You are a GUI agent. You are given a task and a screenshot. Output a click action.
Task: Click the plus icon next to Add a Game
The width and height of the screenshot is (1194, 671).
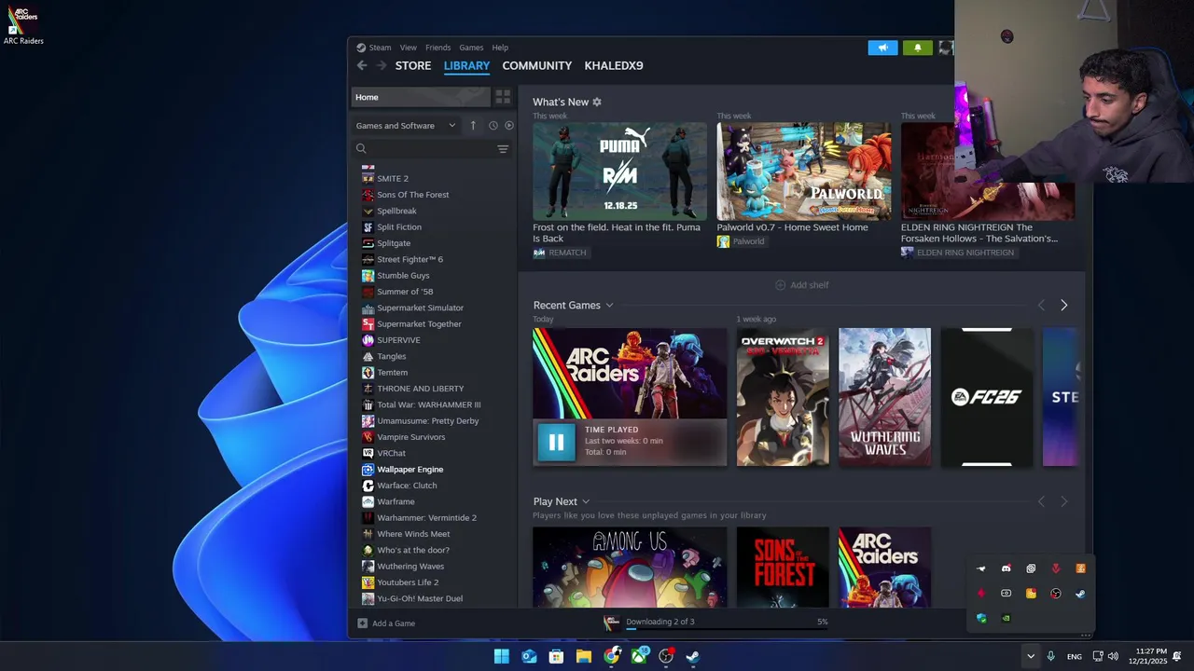coord(363,623)
